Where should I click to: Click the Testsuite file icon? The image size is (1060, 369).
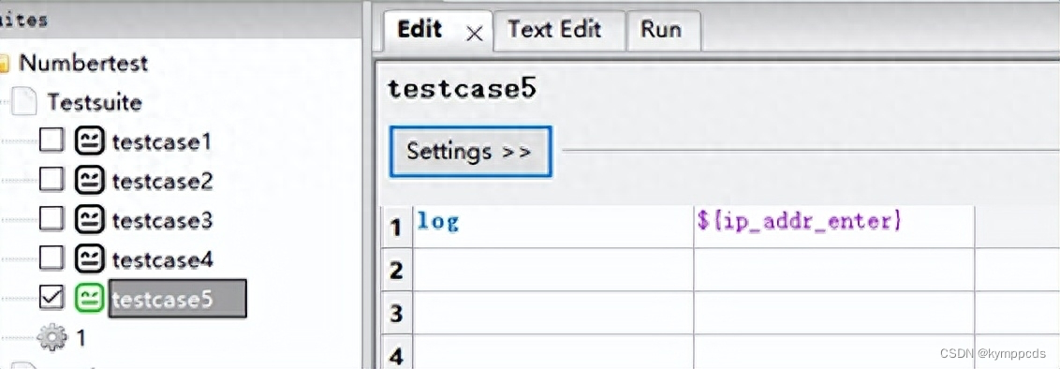[x=23, y=102]
